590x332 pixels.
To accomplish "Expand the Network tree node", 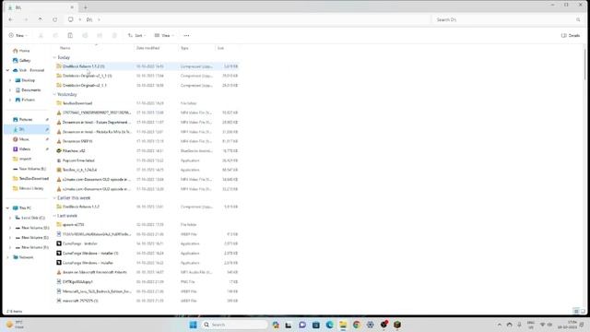I will (x=7, y=257).
